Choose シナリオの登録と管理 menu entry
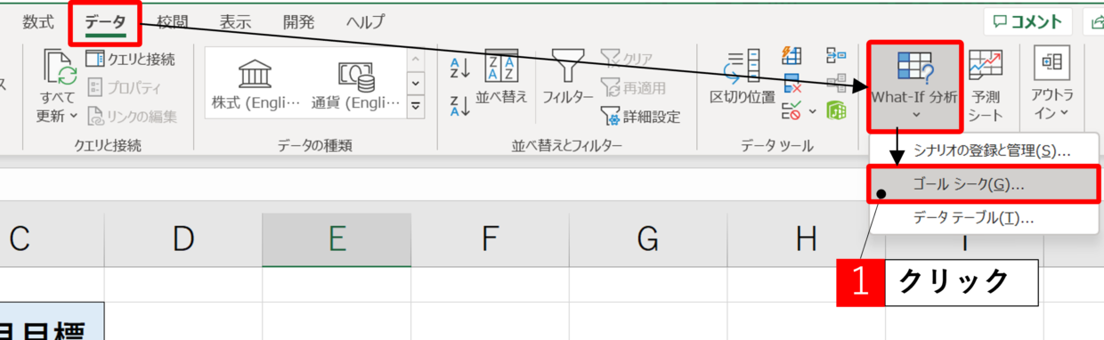Viewport: 1104px width, 340px height. [984, 150]
